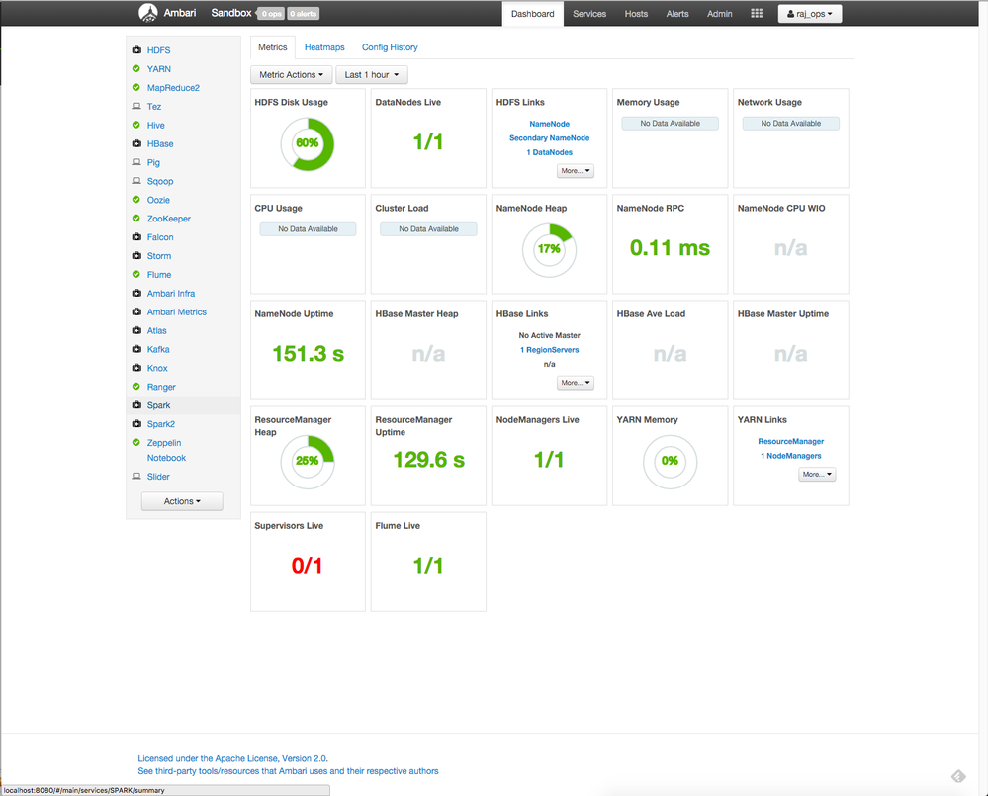Click the Tez client laptop icon
This screenshot has width=988, height=796.
pos(136,107)
